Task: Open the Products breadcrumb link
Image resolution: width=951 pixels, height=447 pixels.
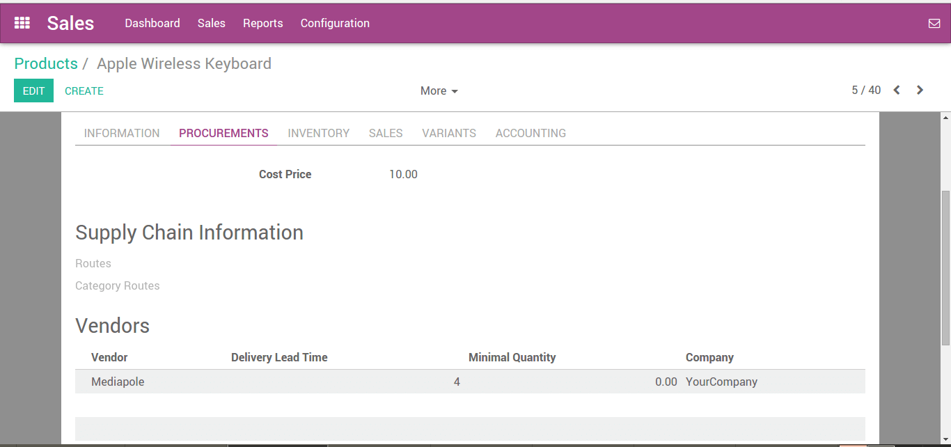Action: 46,63
